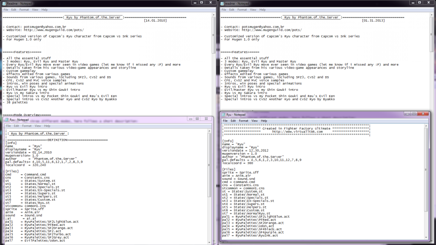Click the date text [01.31.2013]
436x245 pixels.
[x=373, y=20]
